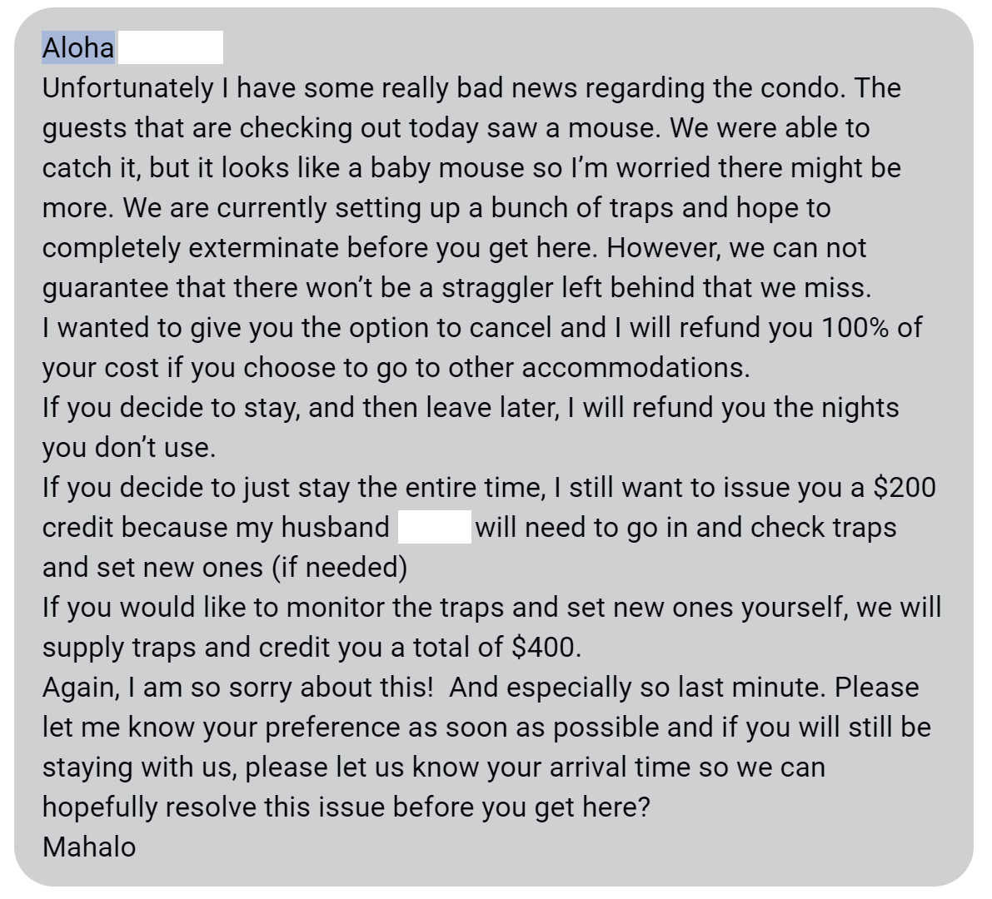Click the word "accommodations"

[631, 368]
